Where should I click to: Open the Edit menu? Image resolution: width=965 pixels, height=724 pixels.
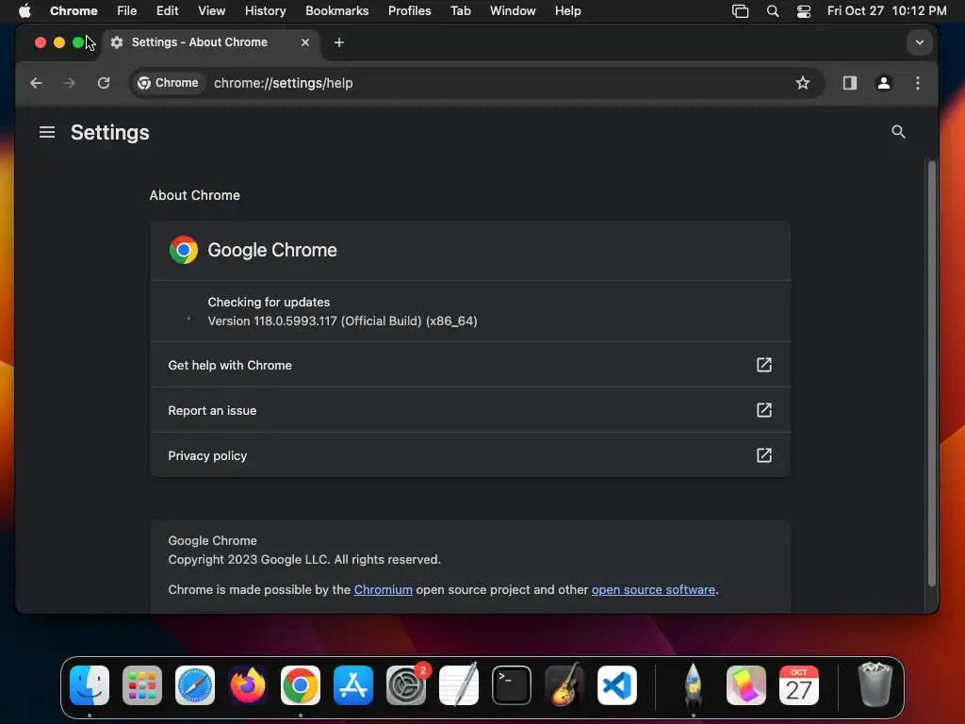coord(167,11)
